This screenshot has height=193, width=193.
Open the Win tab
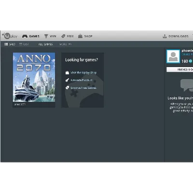point(50,36)
